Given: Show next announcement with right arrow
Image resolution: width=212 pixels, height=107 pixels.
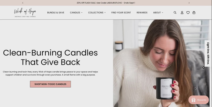Looking at the screenshot, I should tap(189, 3).
